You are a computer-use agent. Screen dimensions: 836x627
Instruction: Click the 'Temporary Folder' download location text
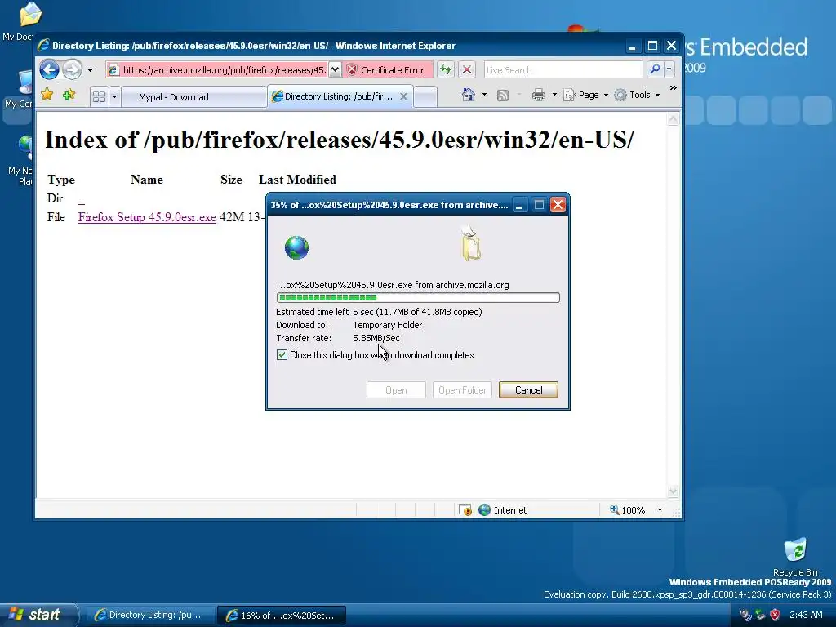[x=388, y=325]
